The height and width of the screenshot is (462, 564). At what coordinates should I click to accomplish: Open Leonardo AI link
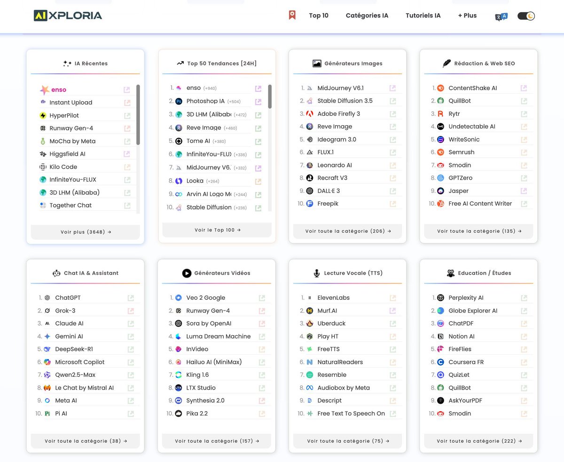pyautogui.click(x=335, y=165)
